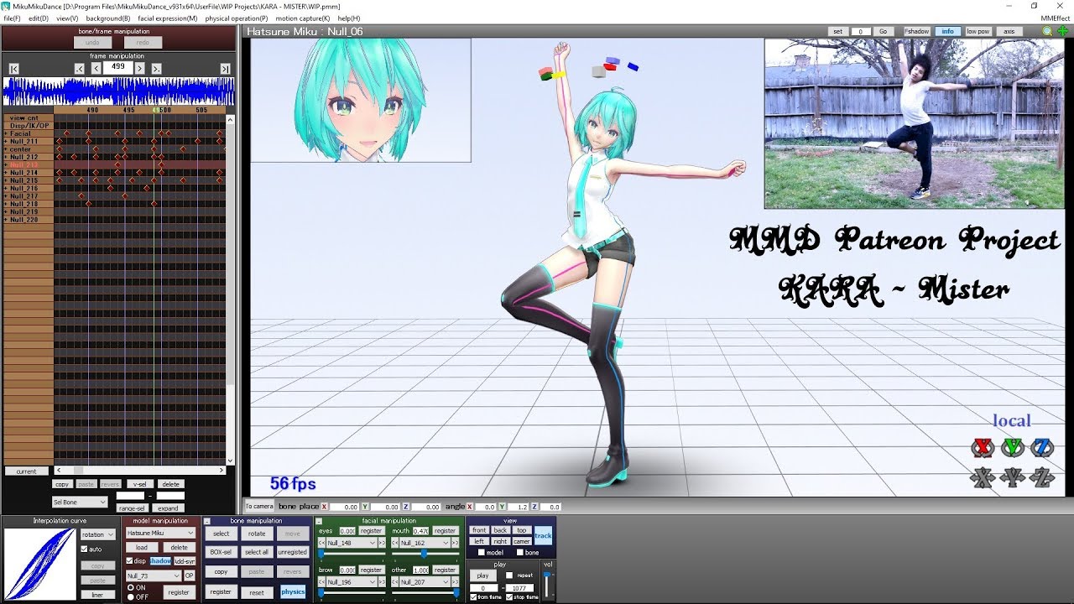Next other morph arrow button
The width and height of the screenshot is (1074, 604).
pyautogui.click(x=456, y=581)
